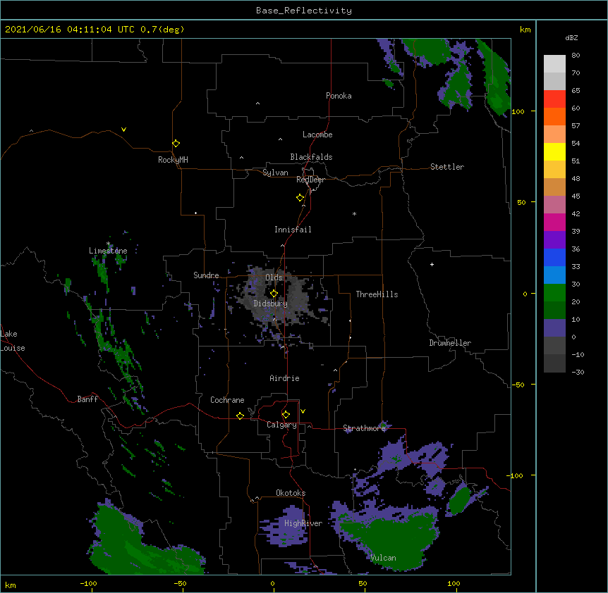
Task: Click the yellow diamond marker south of RedDeer
Action: [x=300, y=197]
